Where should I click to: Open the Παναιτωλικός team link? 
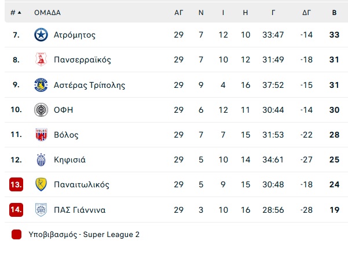82,184
